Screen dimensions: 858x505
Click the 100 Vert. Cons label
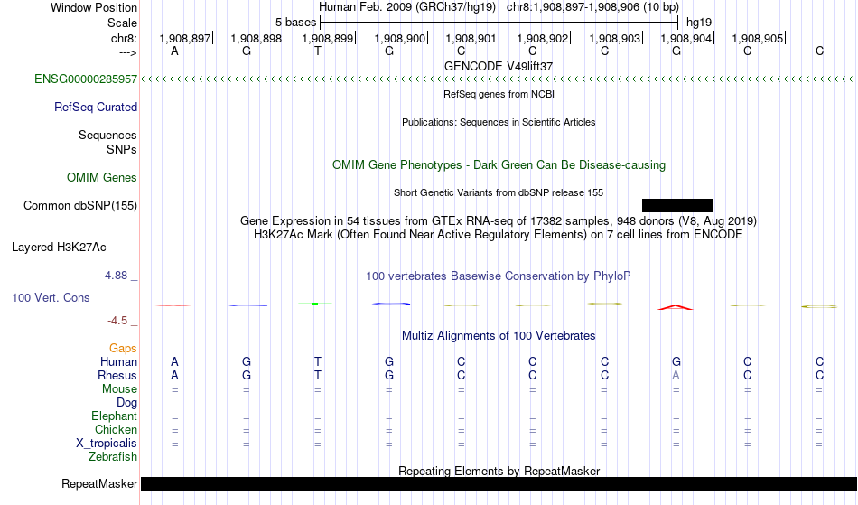pyautogui.click(x=51, y=297)
